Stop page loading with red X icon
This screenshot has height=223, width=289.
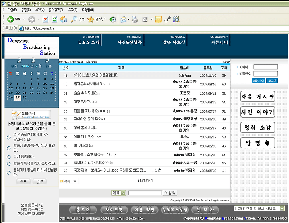(45, 19)
